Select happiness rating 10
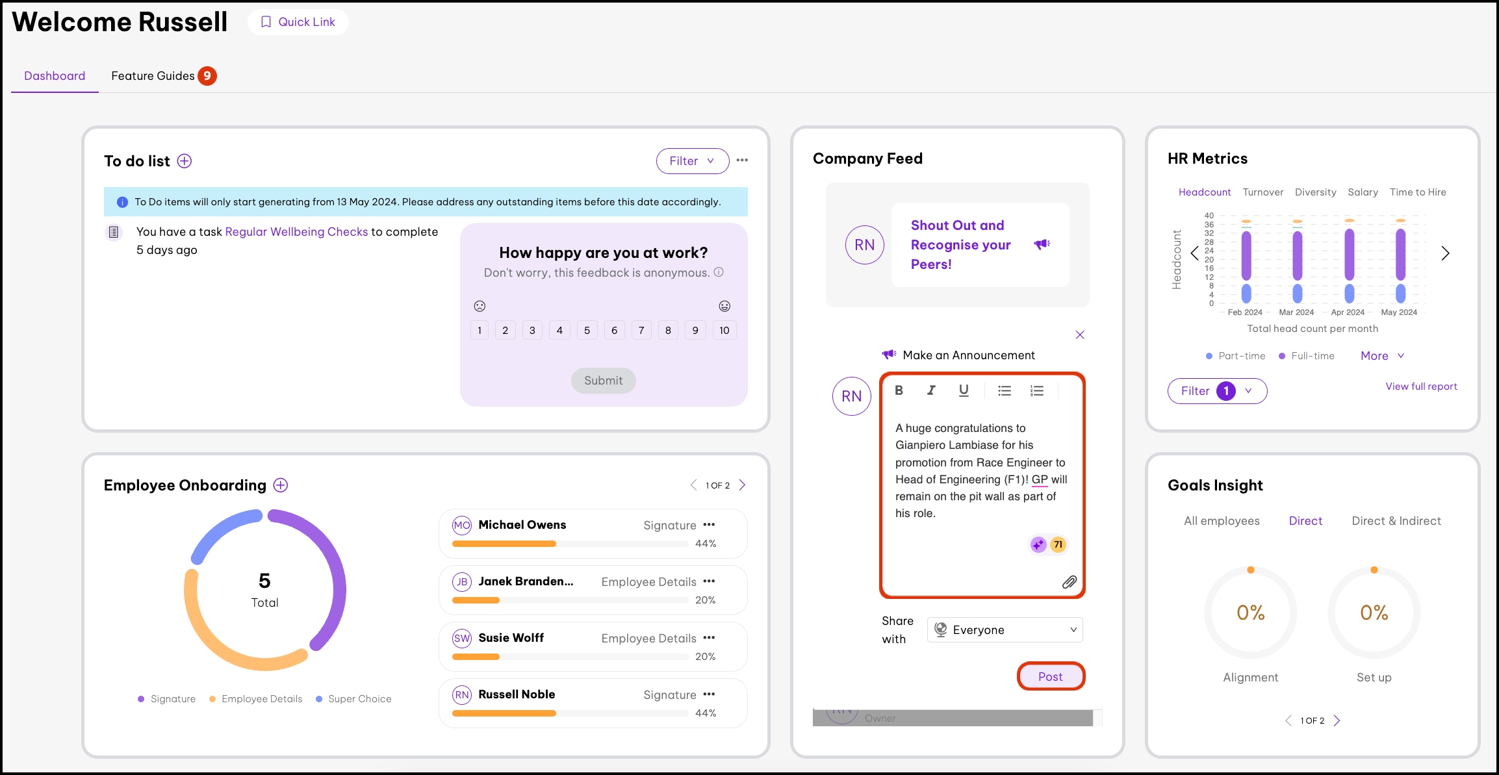 click(x=724, y=330)
